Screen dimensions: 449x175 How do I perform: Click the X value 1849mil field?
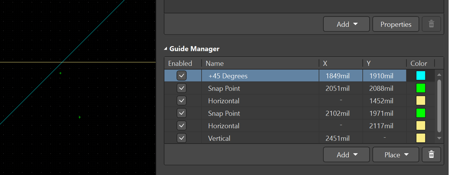(x=340, y=76)
